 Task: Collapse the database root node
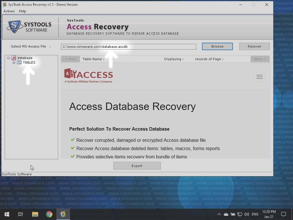(x=9, y=58)
